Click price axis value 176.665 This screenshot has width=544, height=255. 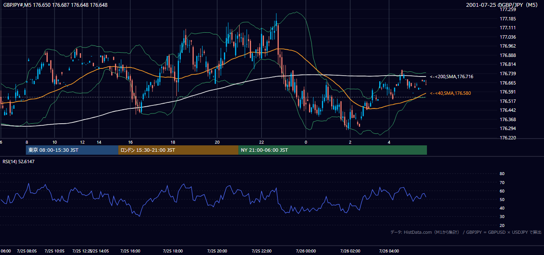point(508,83)
